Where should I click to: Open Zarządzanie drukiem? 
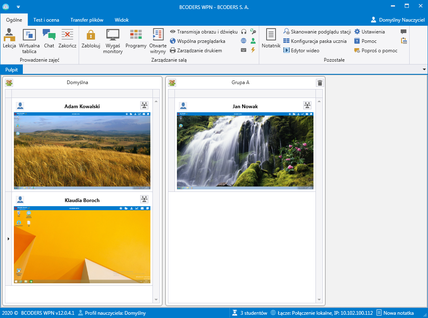point(196,50)
